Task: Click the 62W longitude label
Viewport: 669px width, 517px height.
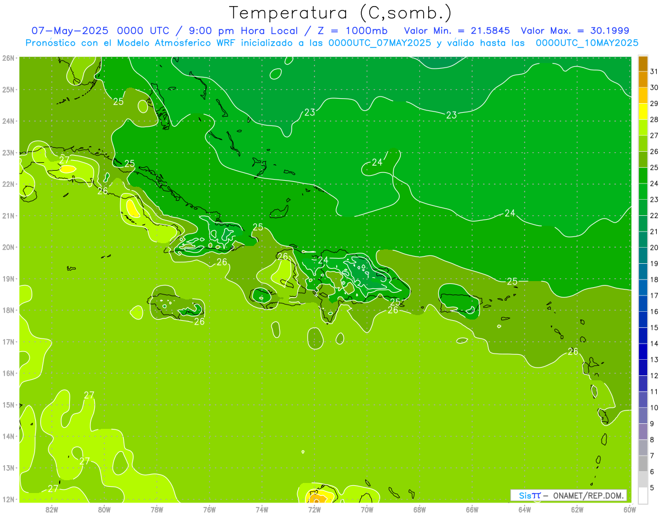Action: [577, 509]
